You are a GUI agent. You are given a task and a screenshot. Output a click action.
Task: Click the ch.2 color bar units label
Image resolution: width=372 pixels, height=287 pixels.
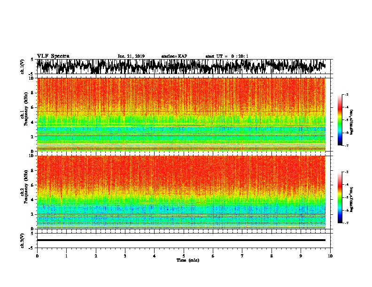(x=352, y=199)
